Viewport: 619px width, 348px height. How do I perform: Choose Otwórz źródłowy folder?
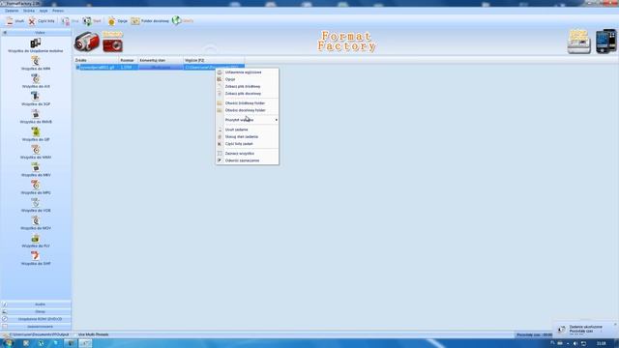[248, 103]
